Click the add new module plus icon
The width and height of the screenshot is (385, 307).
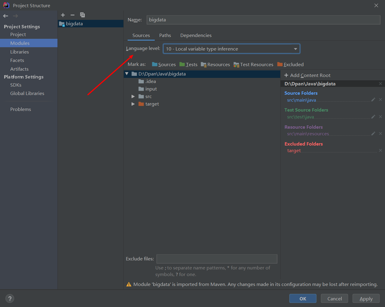coord(63,15)
